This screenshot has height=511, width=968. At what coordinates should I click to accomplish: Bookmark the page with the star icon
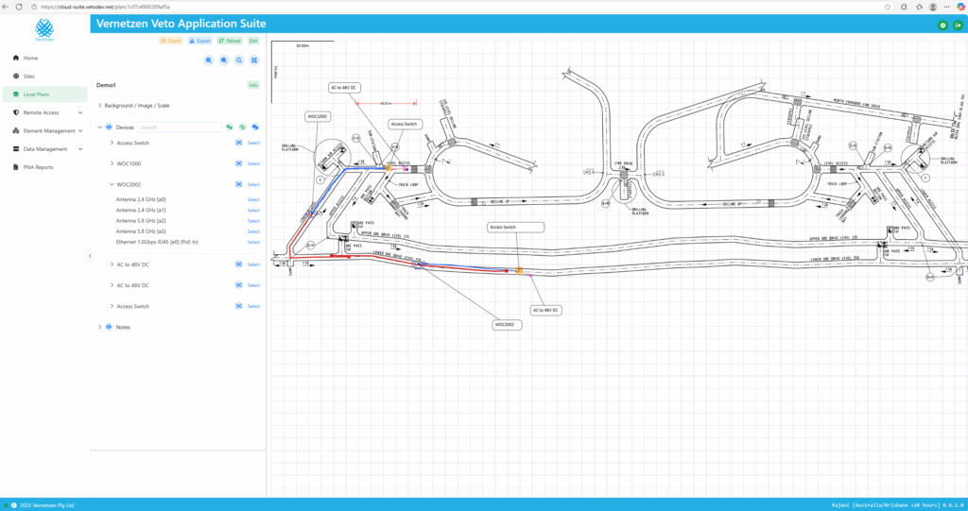pyautogui.click(x=887, y=7)
